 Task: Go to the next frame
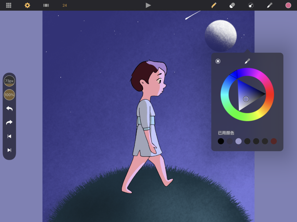[x=9, y=150]
